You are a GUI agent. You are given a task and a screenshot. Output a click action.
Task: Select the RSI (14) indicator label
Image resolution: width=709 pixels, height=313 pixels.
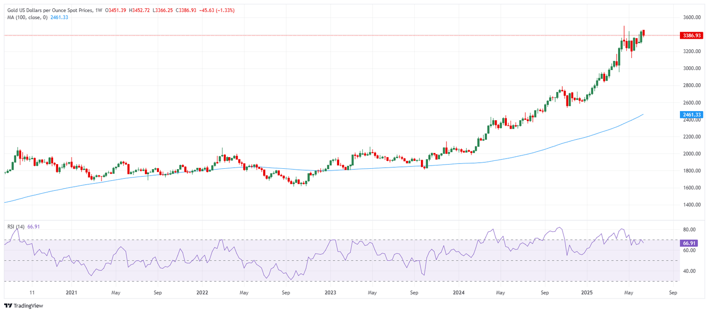(16, 226)
